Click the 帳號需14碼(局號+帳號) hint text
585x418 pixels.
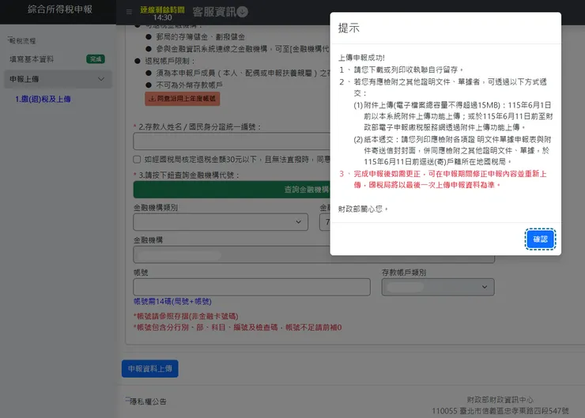[x=172, y=301]
